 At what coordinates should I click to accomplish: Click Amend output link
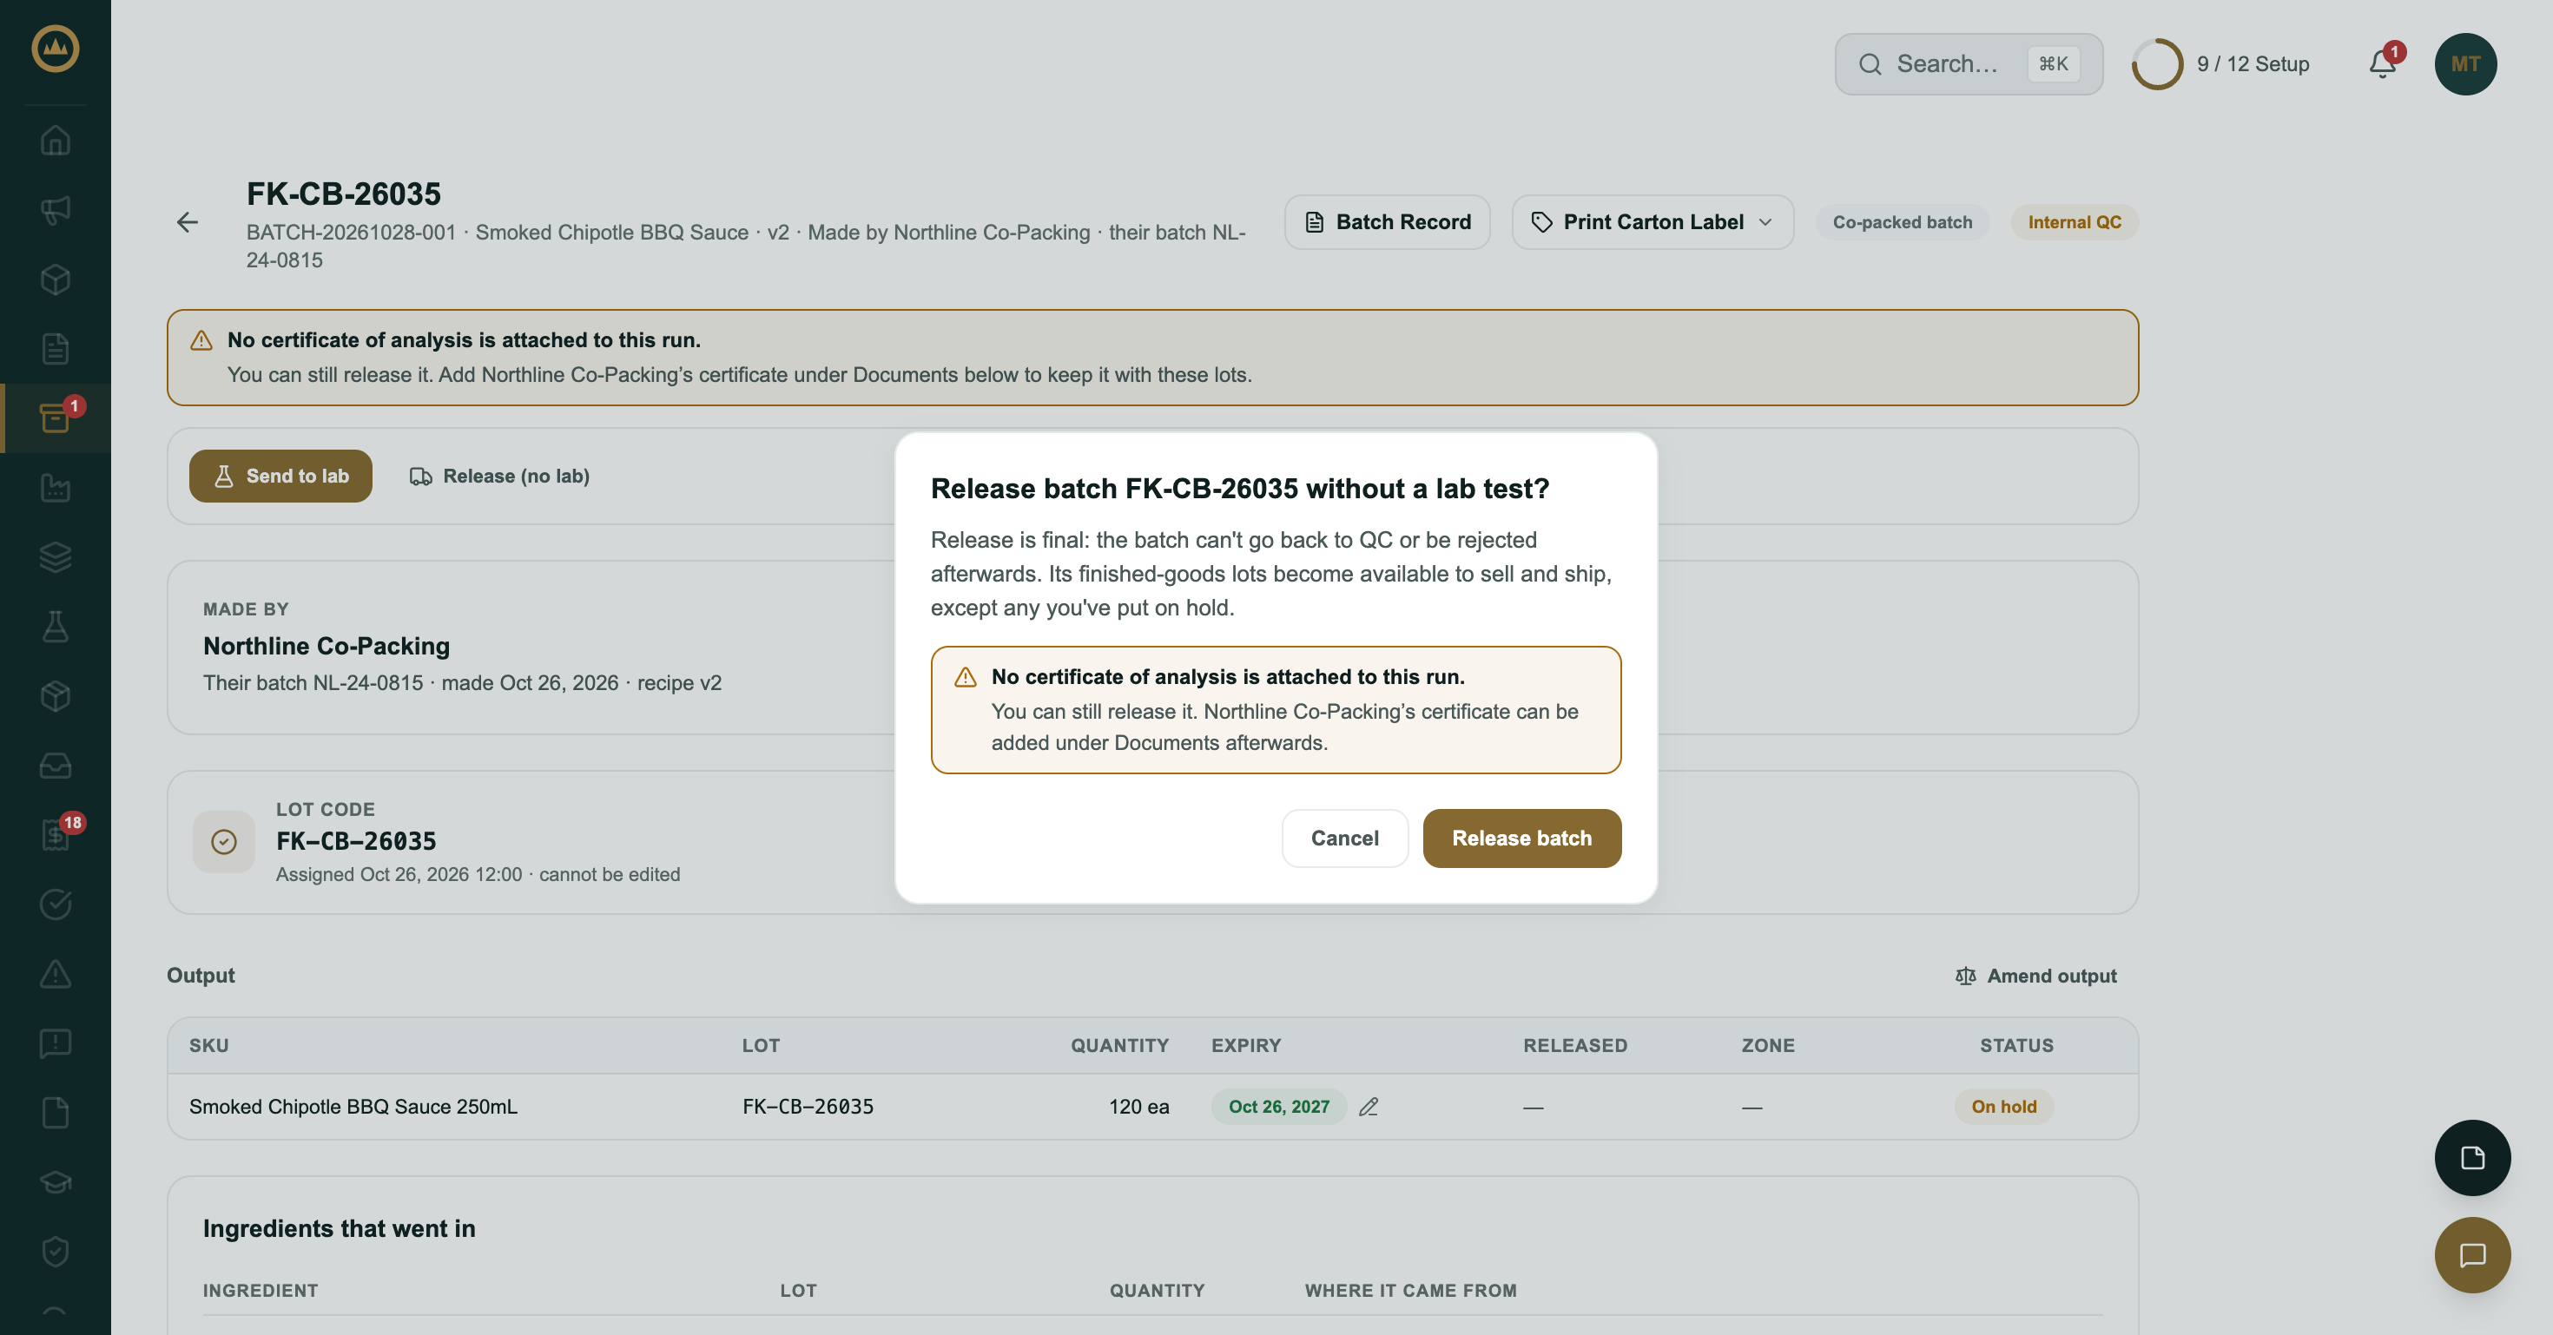pyautogui.click(x=2035, y=976)
